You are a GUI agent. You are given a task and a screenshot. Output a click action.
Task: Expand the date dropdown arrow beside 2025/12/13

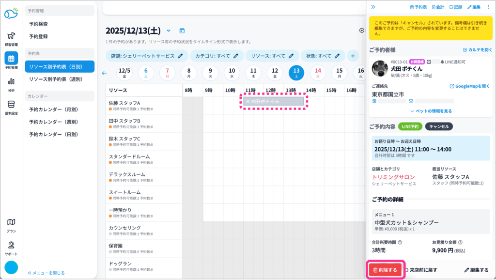[169, 31]
